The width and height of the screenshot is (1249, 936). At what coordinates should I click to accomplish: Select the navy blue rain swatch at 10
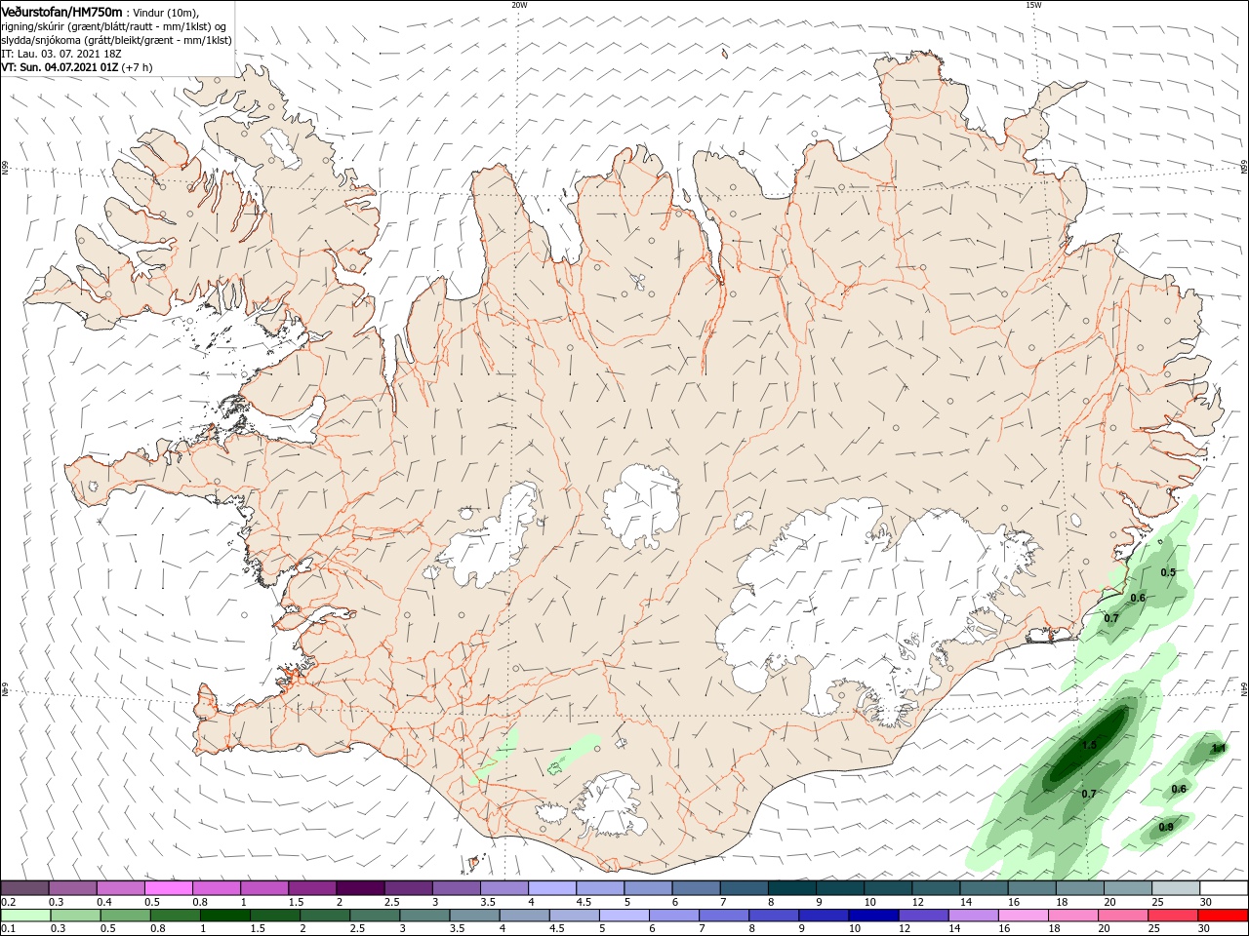tap(872, 916)
